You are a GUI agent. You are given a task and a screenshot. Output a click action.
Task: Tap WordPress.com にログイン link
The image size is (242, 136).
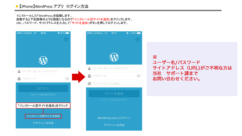click(x=114, y=118)
